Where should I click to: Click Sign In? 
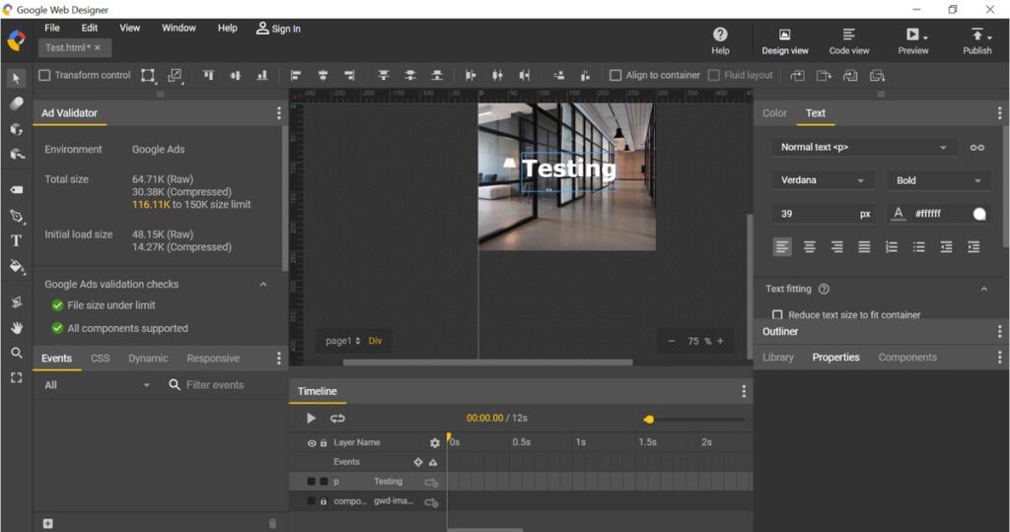(x=278, y=29)
